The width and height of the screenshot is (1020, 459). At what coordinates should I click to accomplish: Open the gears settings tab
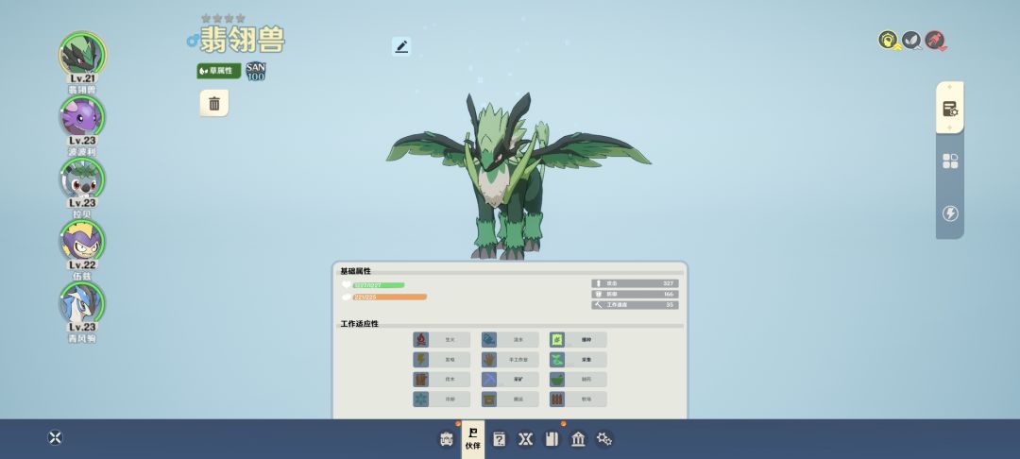coord(604,439)
